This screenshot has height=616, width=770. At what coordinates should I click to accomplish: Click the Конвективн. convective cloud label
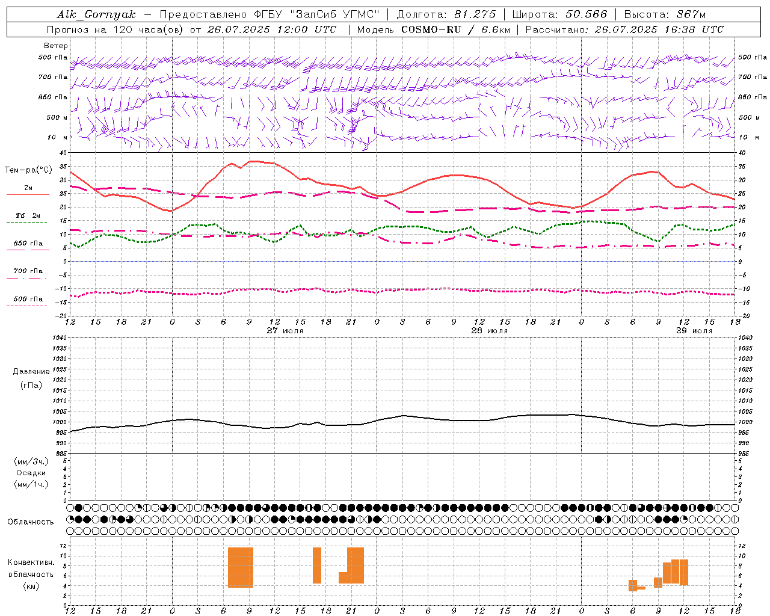(31, 562)
